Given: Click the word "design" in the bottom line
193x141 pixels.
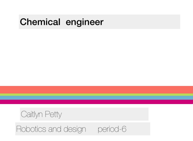Looking at the screenshot, I should 75,129.
